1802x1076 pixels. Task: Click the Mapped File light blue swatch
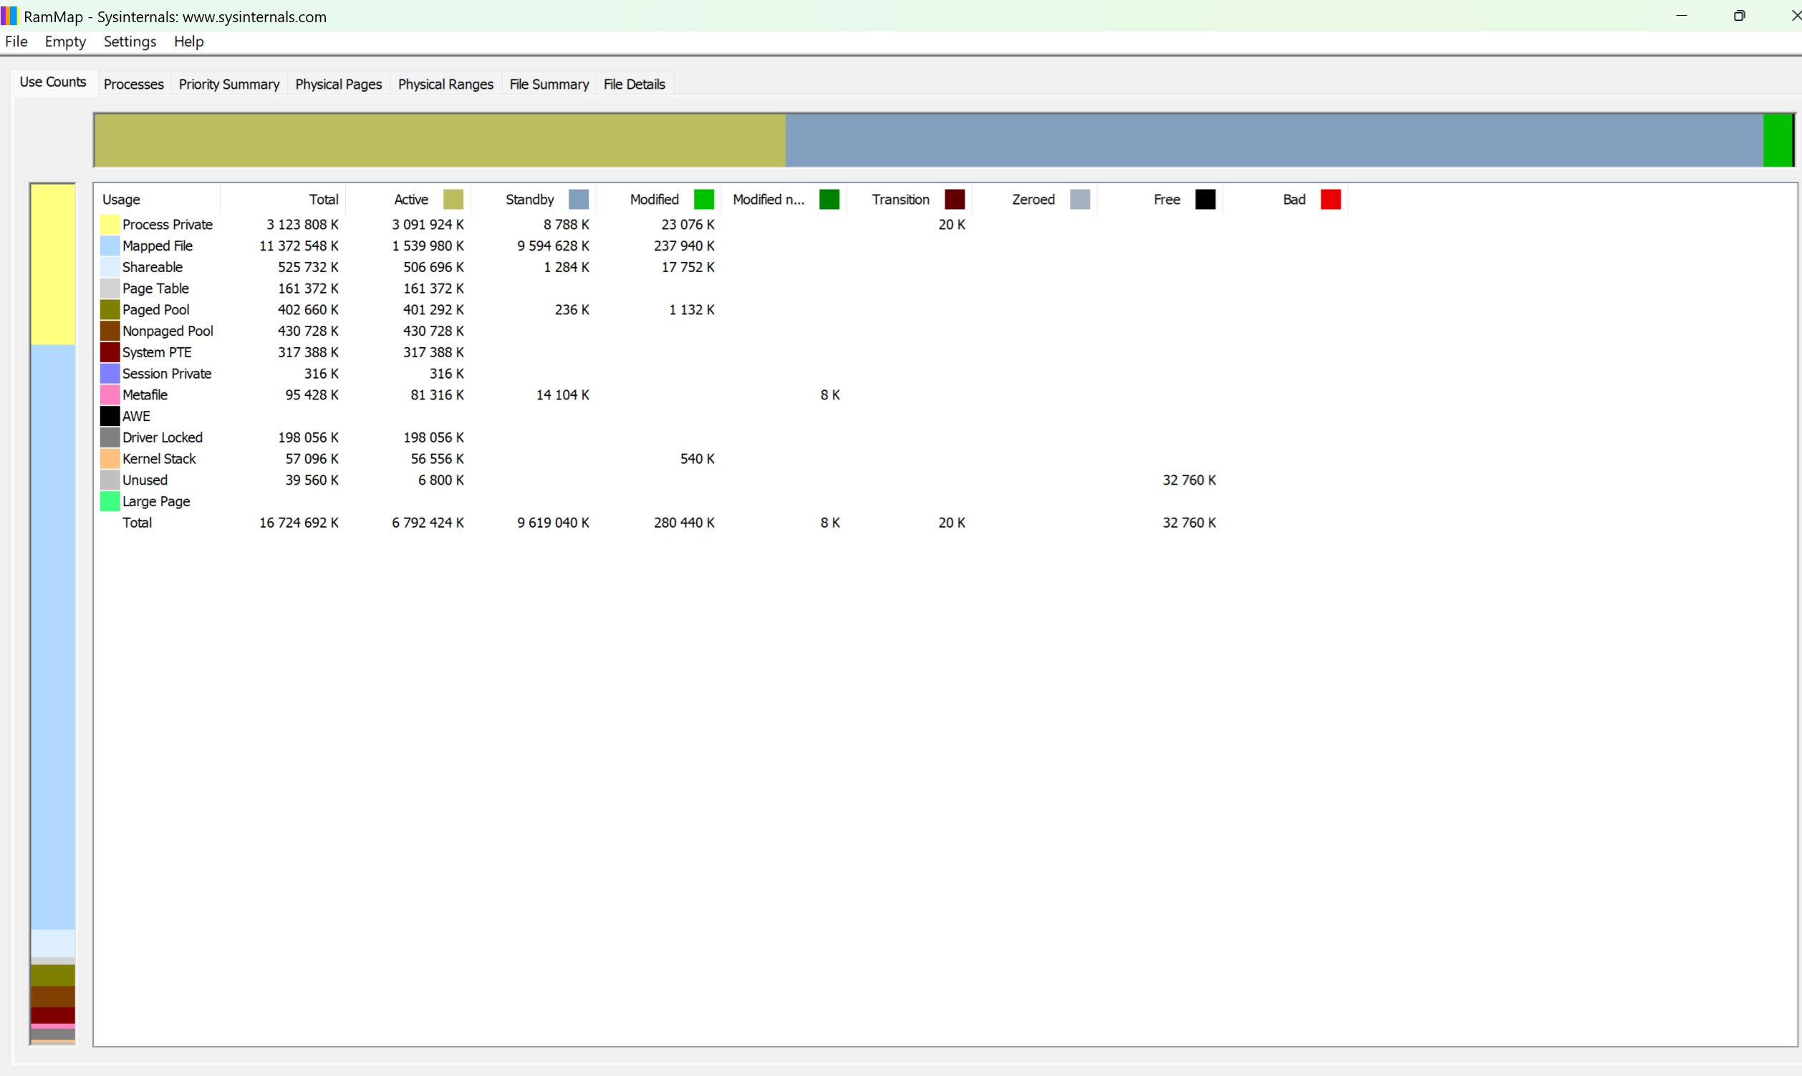[x=110, y=246]
